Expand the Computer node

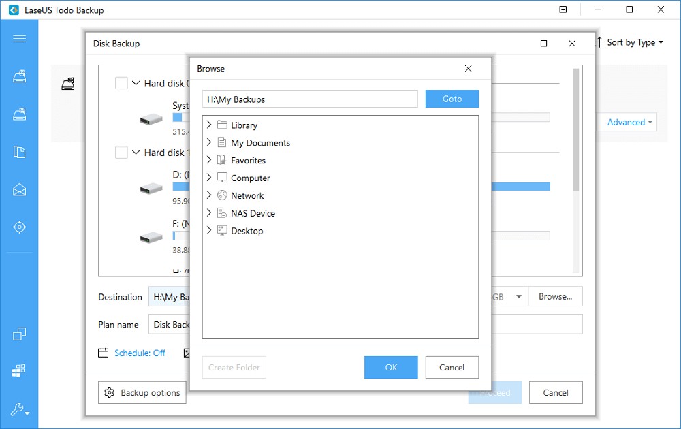pyautogui.click(x=209, y=177)
